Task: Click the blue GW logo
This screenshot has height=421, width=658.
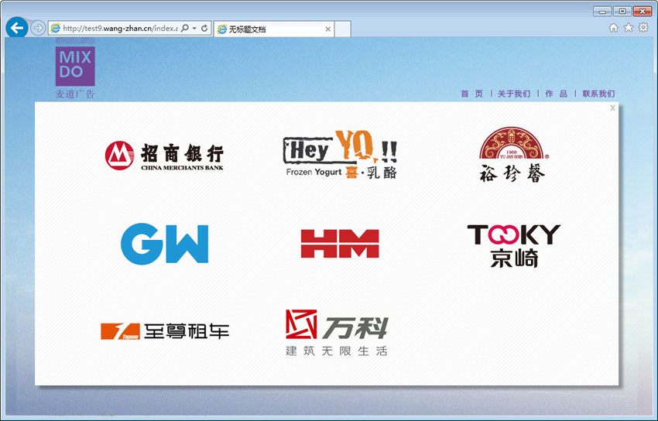Action: coord(164,244)
